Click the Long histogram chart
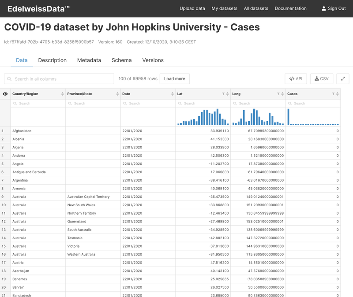 (x=258, y=117)
